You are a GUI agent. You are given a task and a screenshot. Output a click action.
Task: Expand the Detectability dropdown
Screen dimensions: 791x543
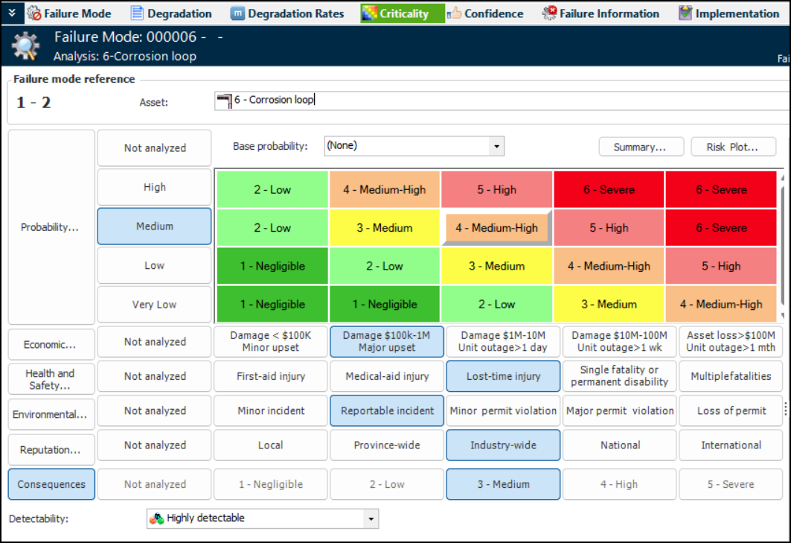370,518
